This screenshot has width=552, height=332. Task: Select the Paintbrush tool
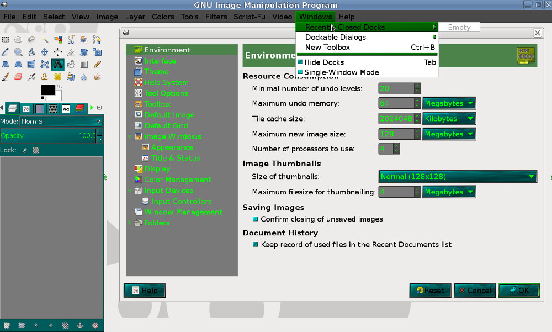click(6, 77)
